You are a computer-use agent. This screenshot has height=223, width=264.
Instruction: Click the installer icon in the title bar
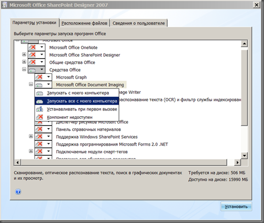coord(4,5)
